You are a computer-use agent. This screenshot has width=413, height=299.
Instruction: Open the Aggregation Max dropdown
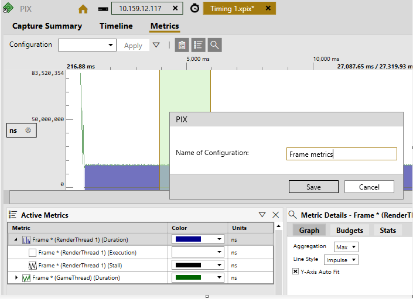[346, 247]
